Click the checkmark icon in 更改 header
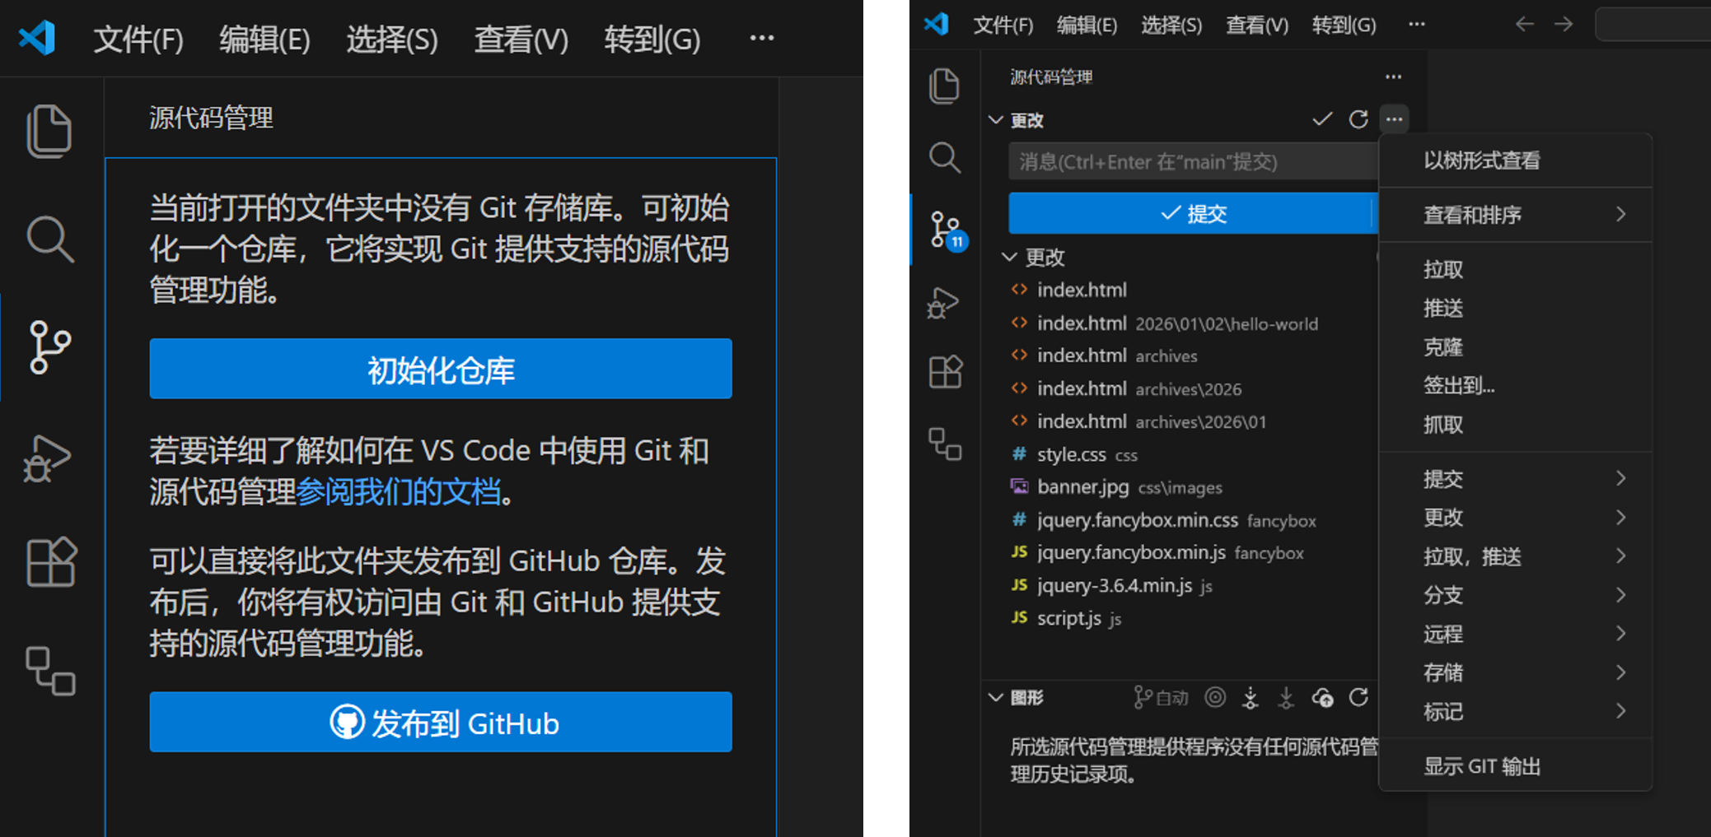Viewport: 1711px width, 837px height. coord(1322,120)
